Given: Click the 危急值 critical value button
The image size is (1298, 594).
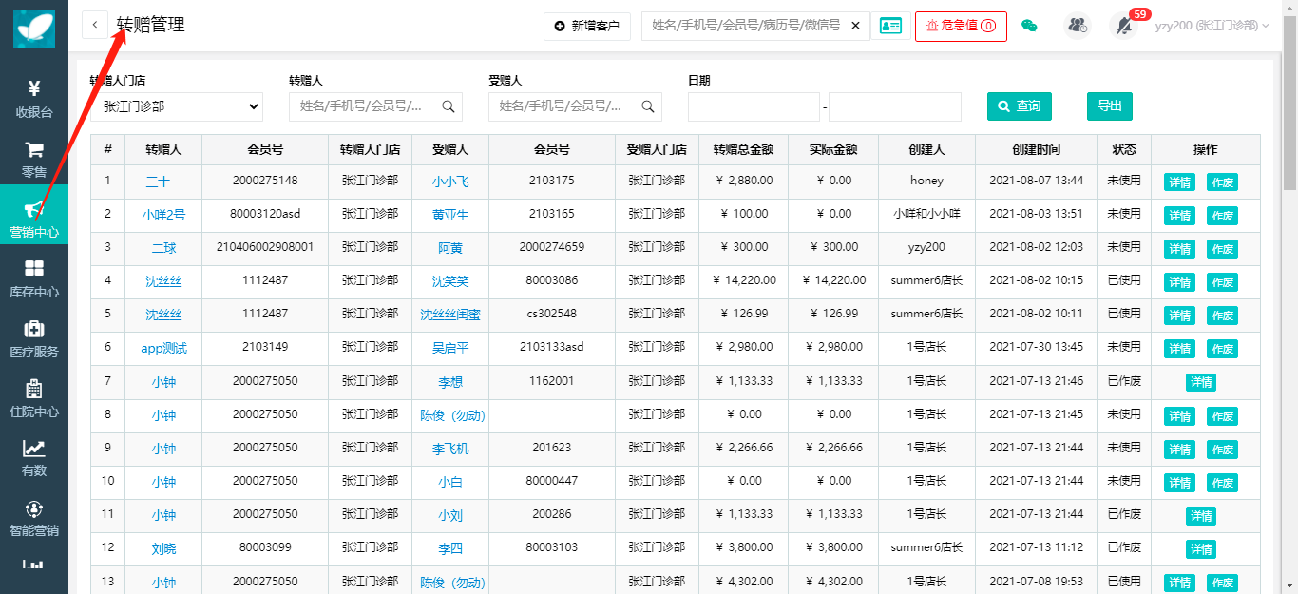Looking at the screenshot, I should point(961,26).
